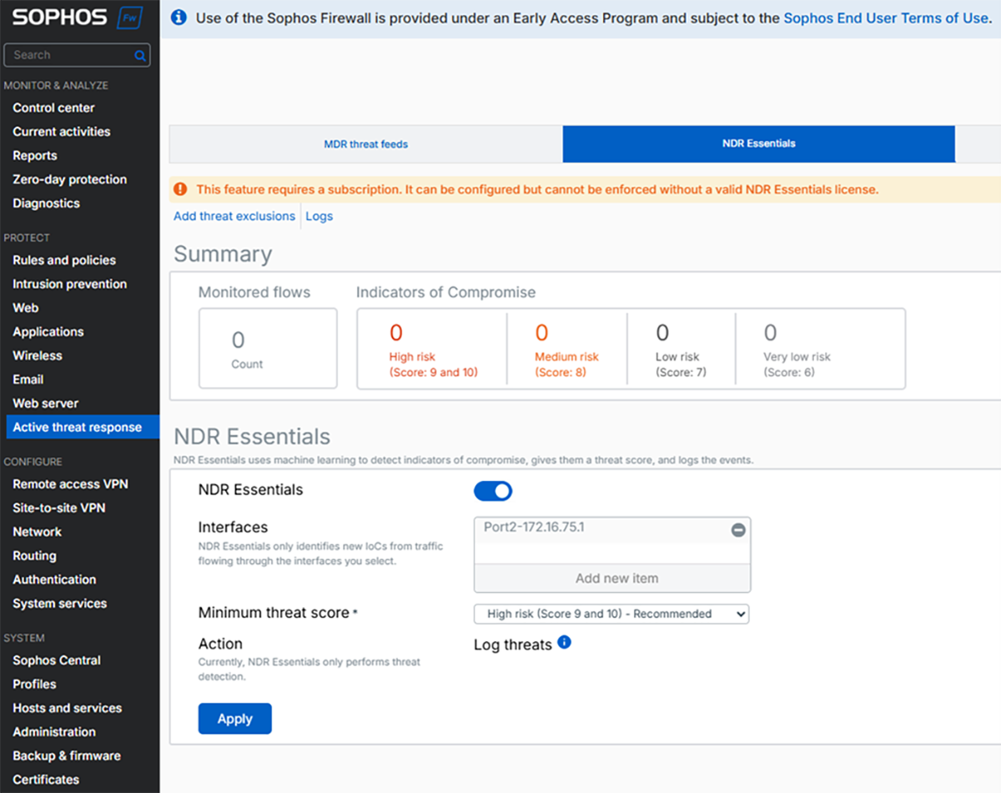Click the search magnifier icon

140,56
